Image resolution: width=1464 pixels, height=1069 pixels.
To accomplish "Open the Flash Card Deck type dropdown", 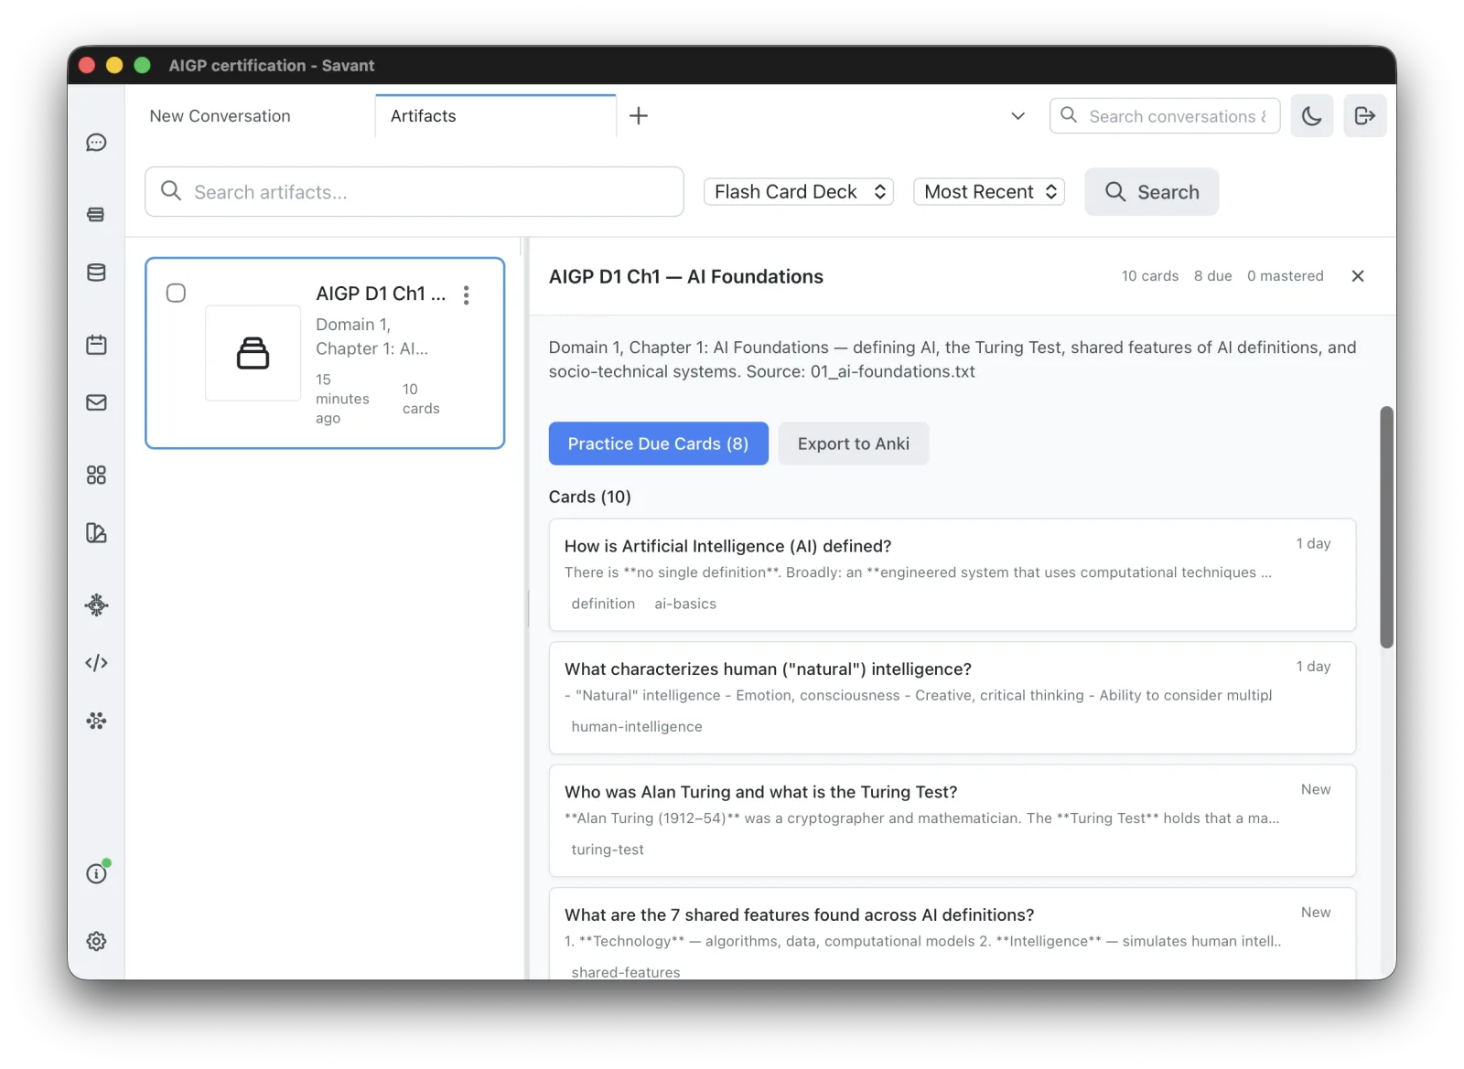I will point(799,192).
